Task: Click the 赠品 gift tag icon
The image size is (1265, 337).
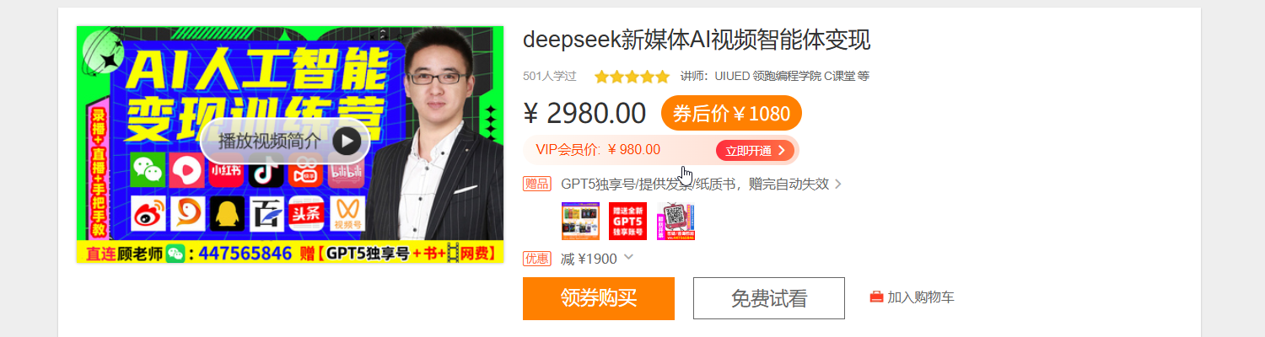Action: (x=537, y=184)
